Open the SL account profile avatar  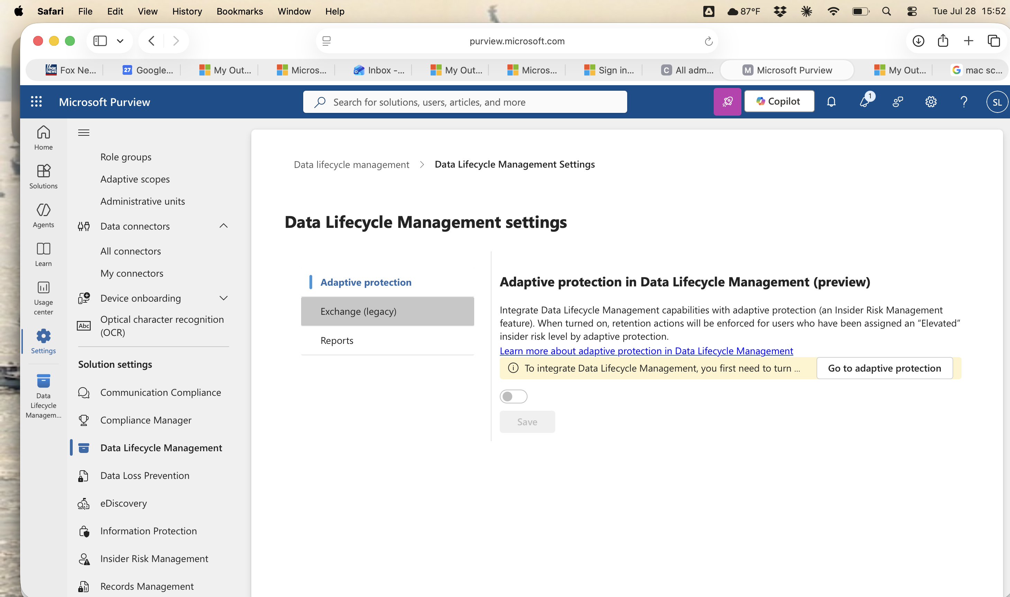(997, 102)
